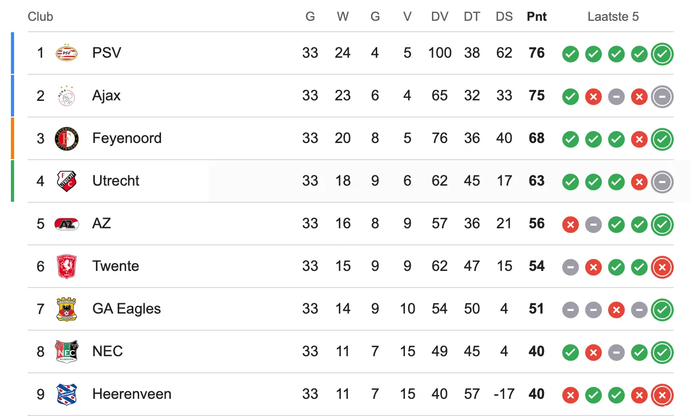Click the Utrecht club logo
The width and height of the screenshot is (692, 416).
point(66,181)
